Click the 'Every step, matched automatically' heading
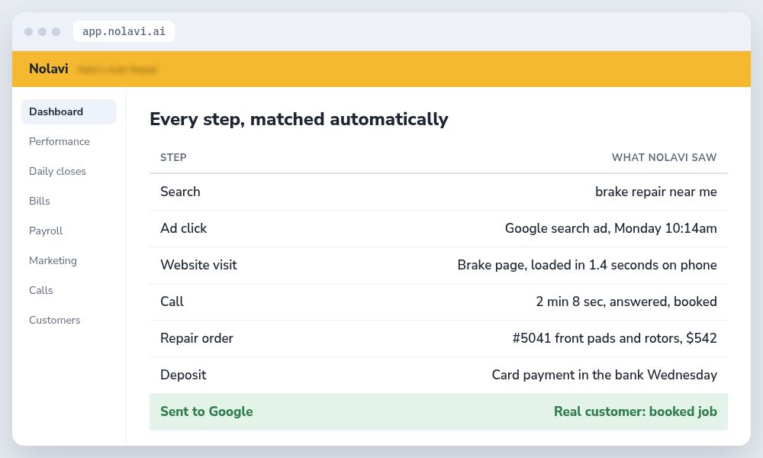Image resolution: width=763 pixels, height=458 pixels. click(299, 119)
